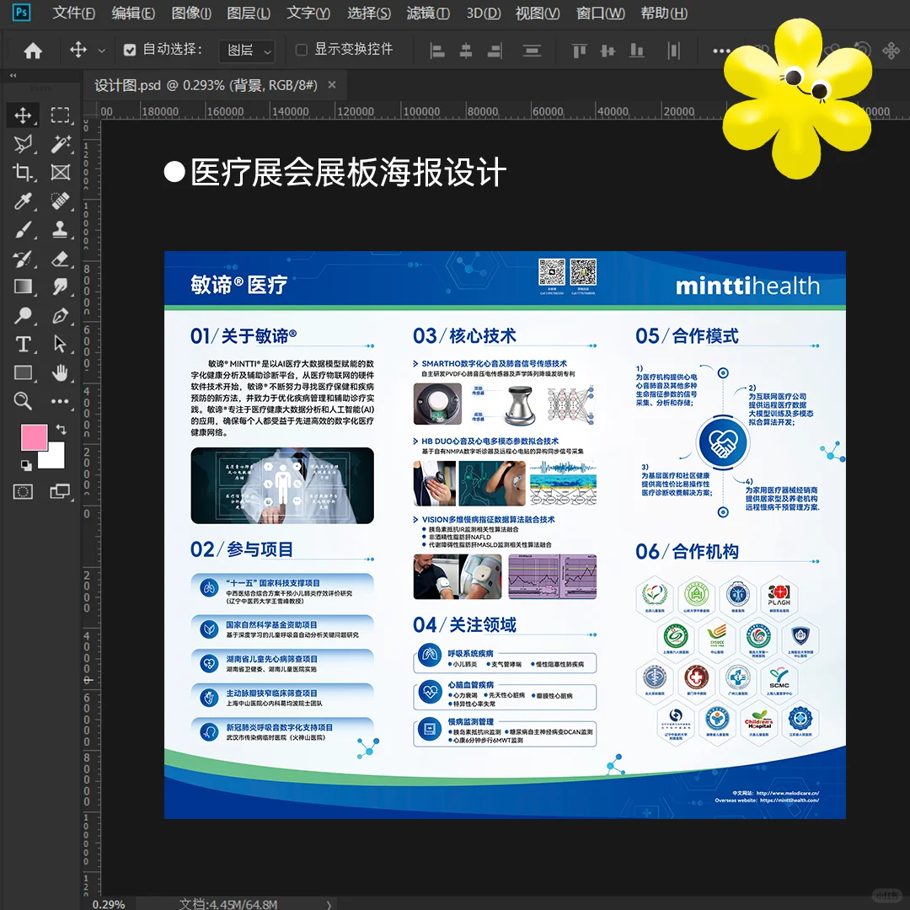Screen dimensions: 910x910
Task: Click the Home button in options bar
Action: (33, 51)
